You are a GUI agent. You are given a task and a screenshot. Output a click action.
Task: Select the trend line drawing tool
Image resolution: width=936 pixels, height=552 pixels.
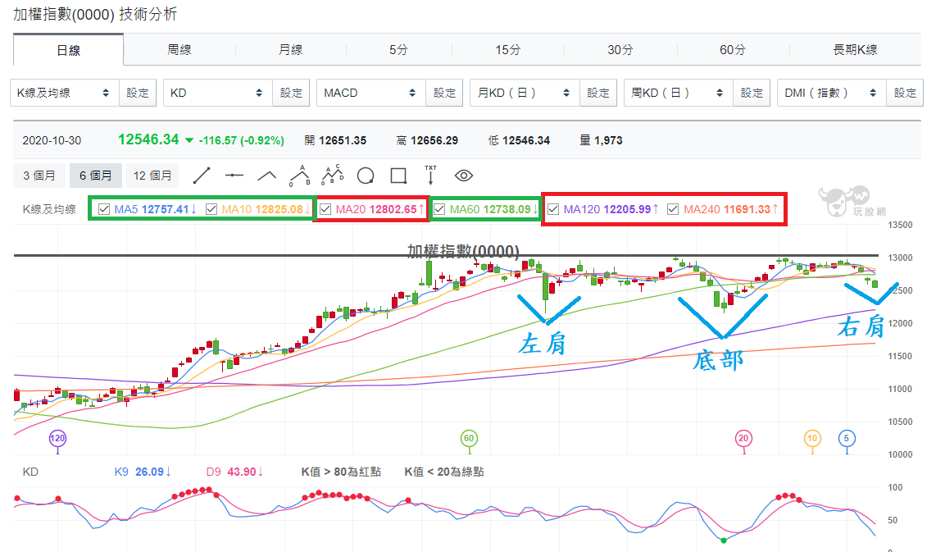tap(202, 176)
